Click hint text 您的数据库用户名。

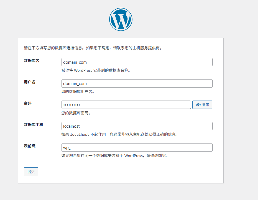78,92
